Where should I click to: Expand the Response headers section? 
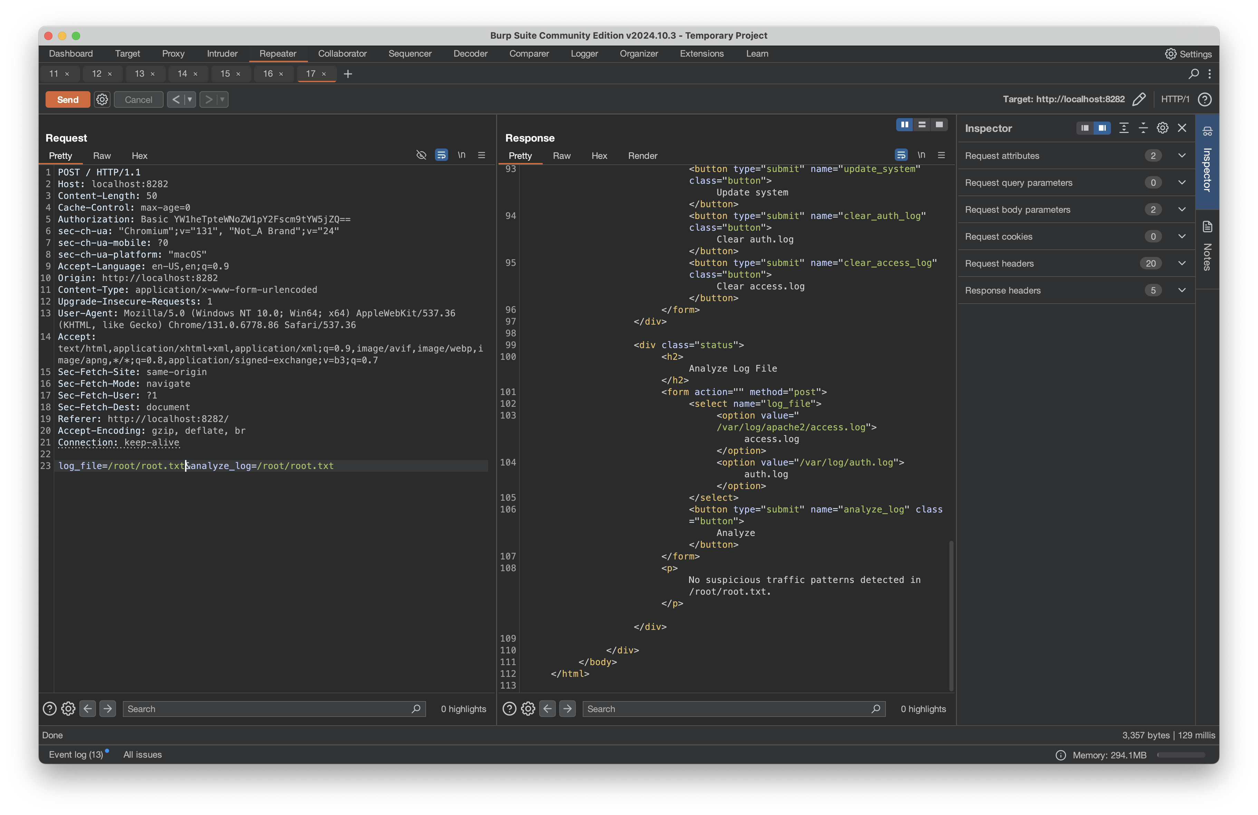(x=1181, y=290)
